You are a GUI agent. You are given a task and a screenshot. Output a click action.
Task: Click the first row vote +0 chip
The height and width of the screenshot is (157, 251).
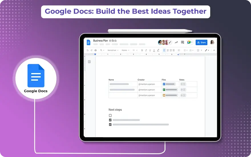point(183,84)
